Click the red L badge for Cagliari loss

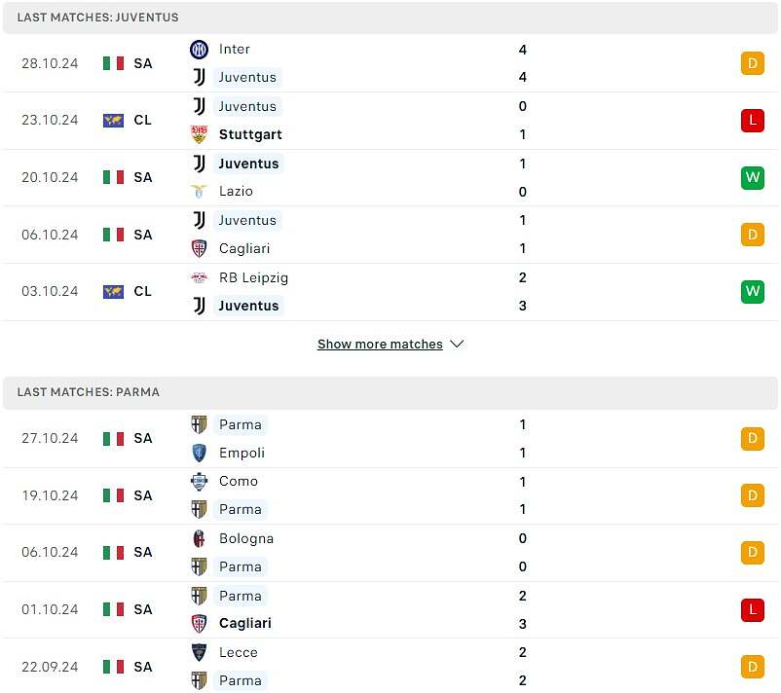pos(752,610)
